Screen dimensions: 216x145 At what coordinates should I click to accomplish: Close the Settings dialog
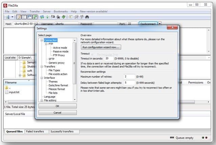(x=172, y=28)
